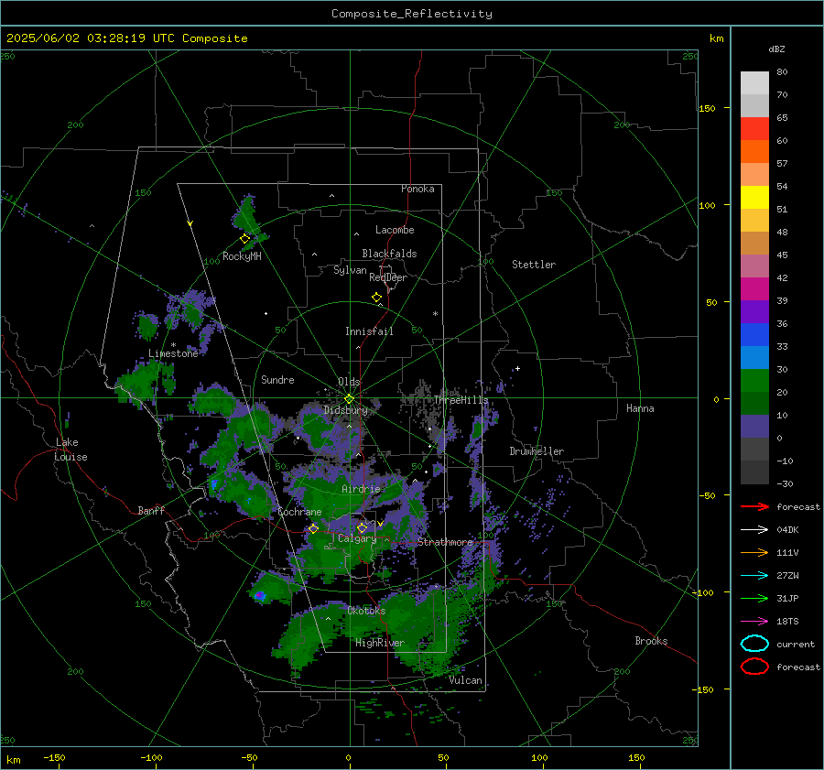
Task: Click the magenta 18TS arrow in legend
Action: 754,622
